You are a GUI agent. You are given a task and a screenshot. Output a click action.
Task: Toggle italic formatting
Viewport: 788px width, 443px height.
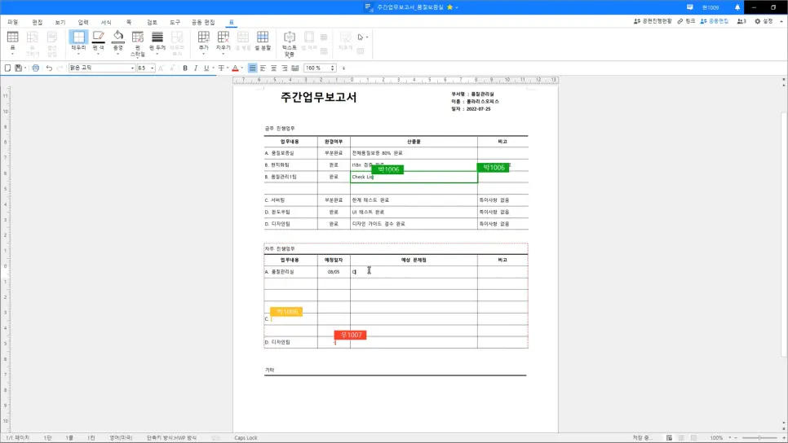point(196,68)
